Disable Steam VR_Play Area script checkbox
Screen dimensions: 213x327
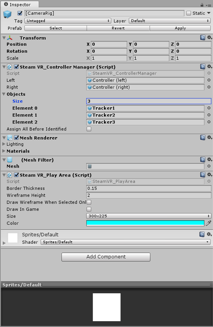[17, 175]
